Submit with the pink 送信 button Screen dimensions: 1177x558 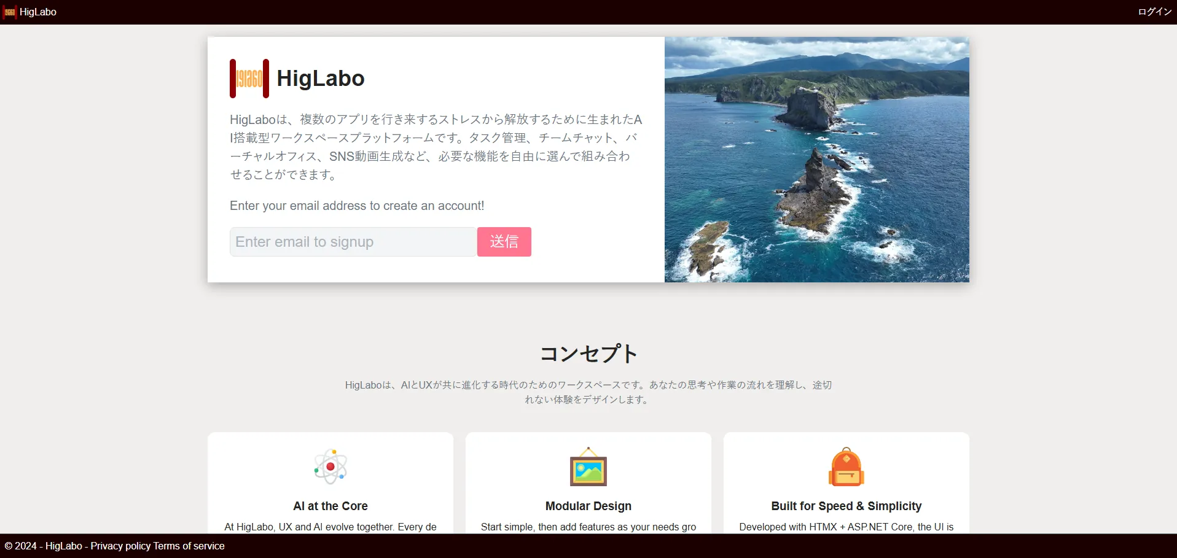click(x=504, y=242)
